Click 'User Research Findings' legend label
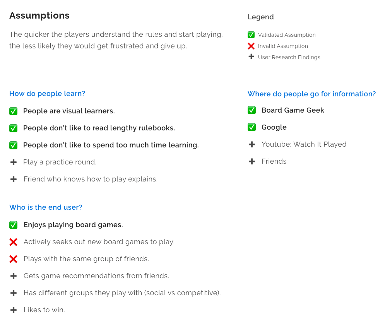 [289, 57]
